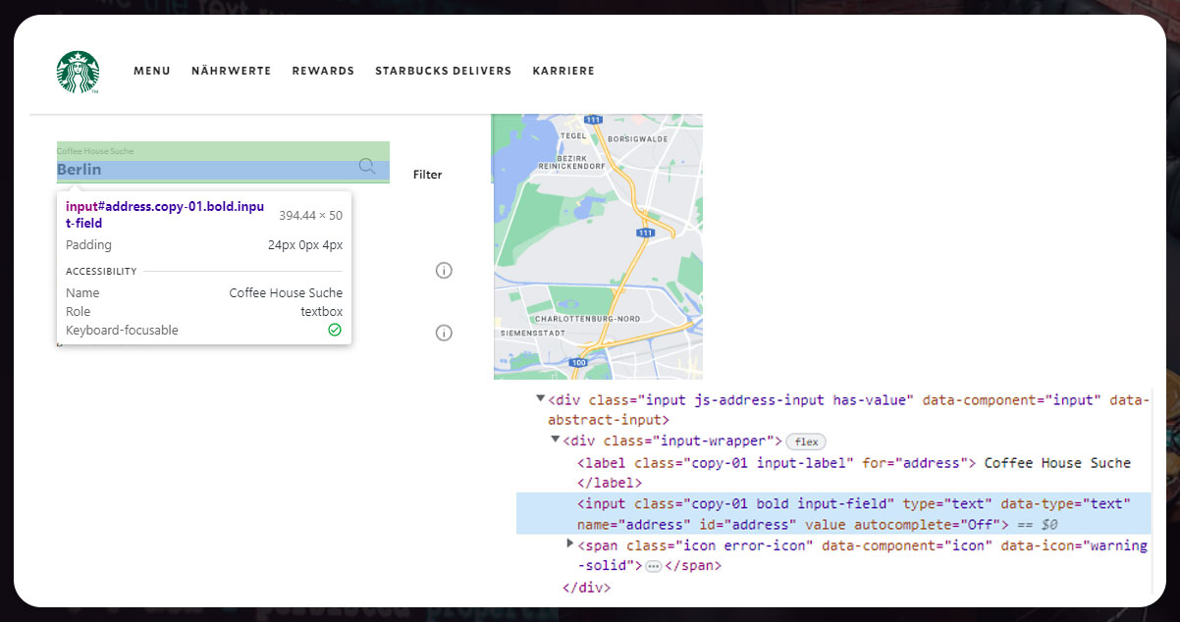
Task: Click the green keyboard-focusable checkmark icon
Action: click(335, 331)
